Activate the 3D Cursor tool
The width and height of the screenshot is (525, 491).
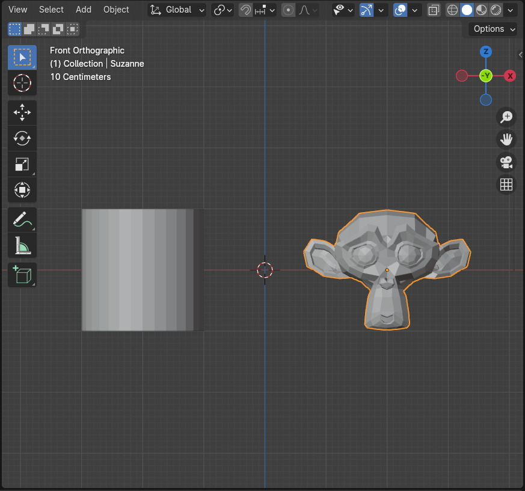pos(22,83)
